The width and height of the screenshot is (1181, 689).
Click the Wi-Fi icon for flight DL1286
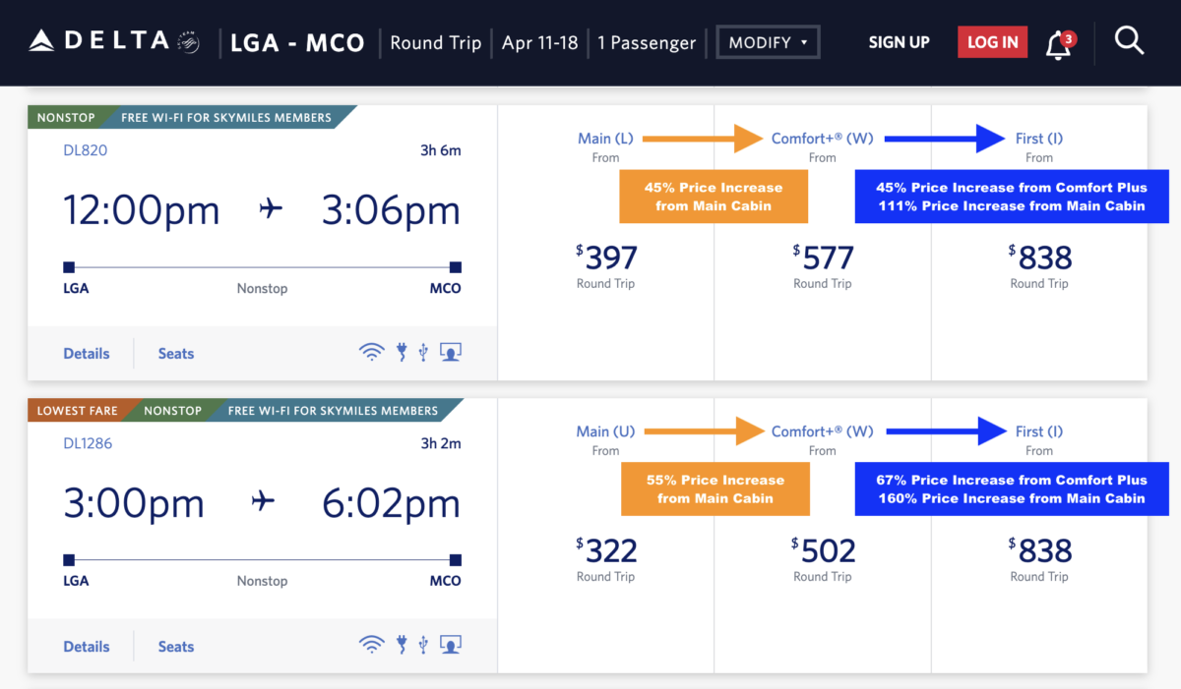click(x=372, y=645)
